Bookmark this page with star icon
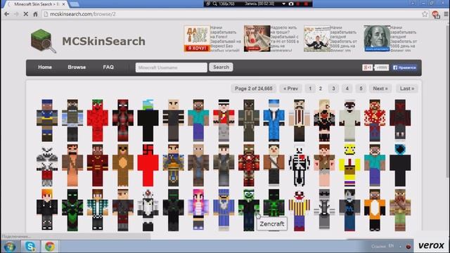 [425, 14]
